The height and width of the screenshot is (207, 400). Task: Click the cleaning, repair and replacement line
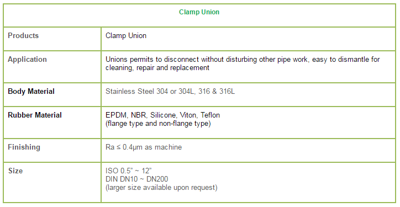pos(157,68)
